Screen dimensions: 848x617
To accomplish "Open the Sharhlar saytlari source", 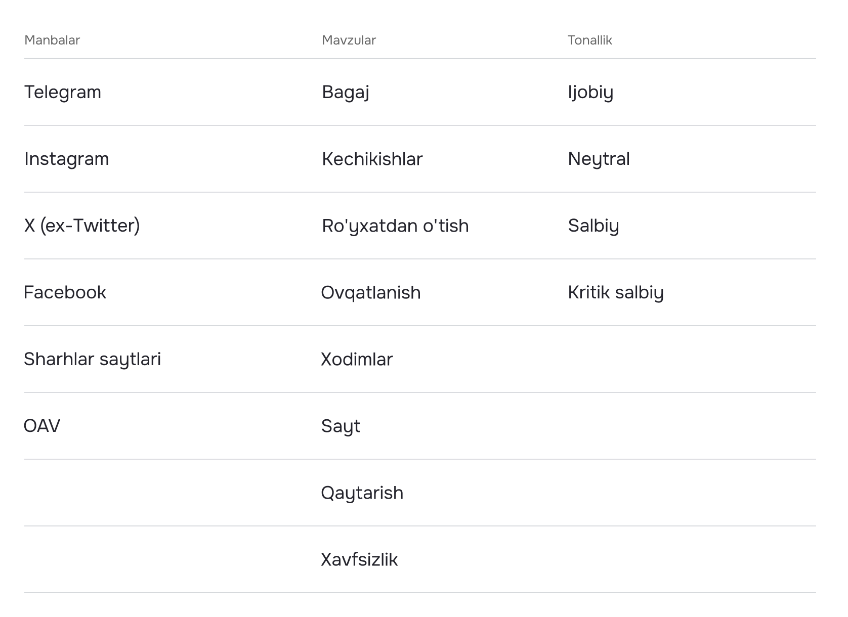I will tap(93, 359).
